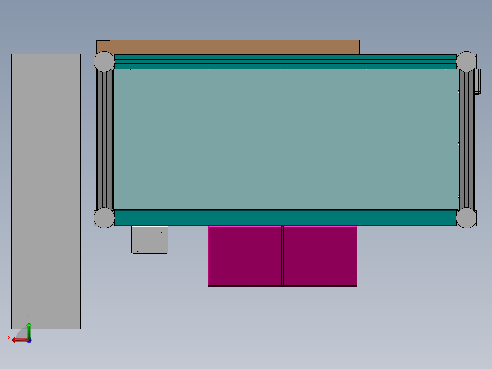This screenshot has height=369, width=492.
Task: Pick the top-left gray corner cap
Action: [104, 62]
